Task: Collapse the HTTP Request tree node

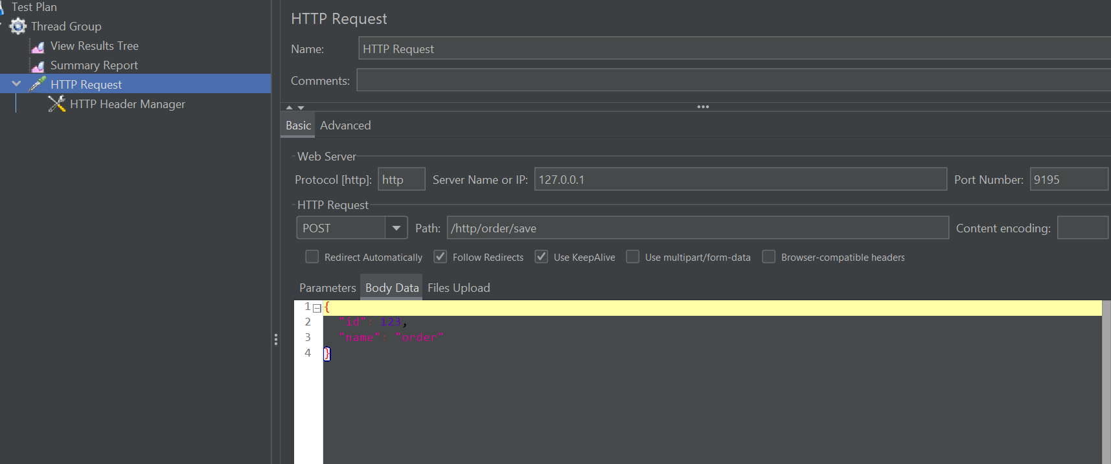Action: point(17,84)
